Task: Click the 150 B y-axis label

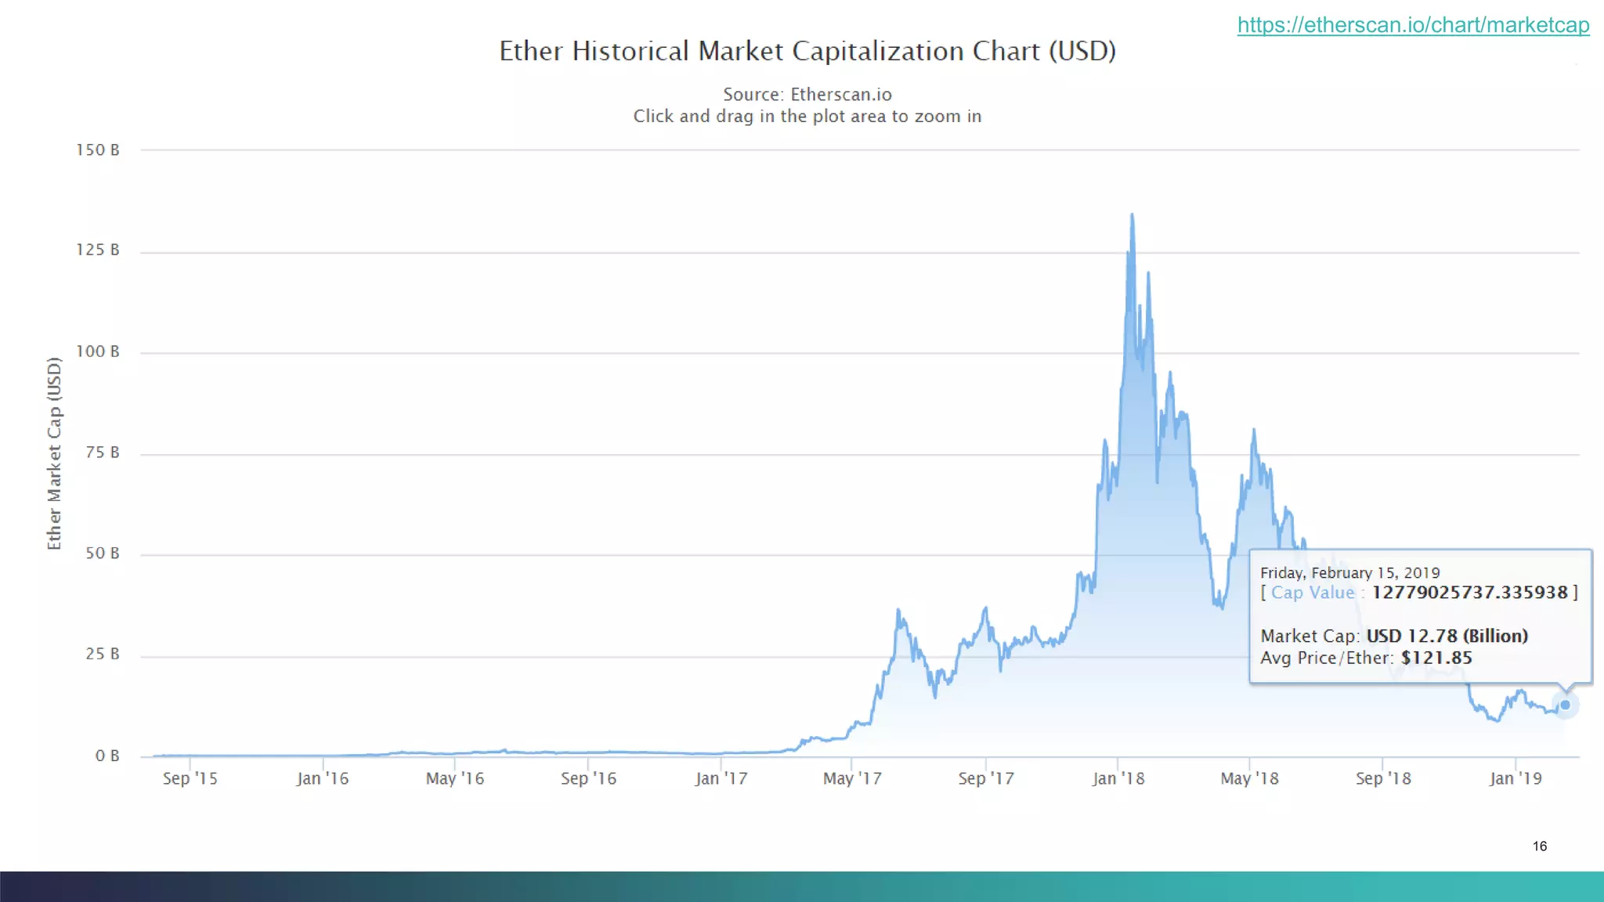Action: [x=98, y=150]
